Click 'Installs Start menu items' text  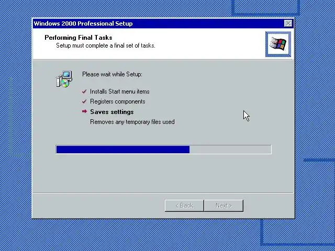tap(120, 92)
